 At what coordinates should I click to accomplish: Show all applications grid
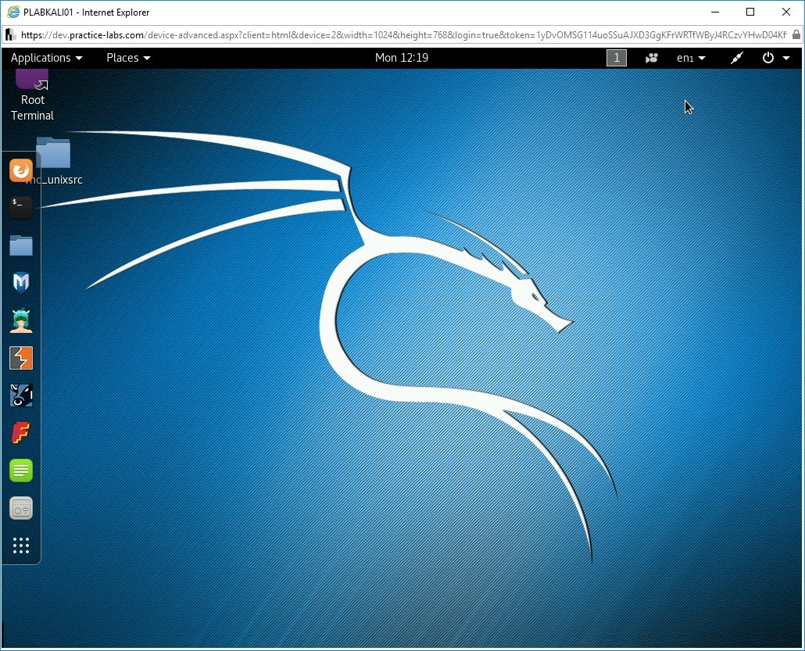21,545
